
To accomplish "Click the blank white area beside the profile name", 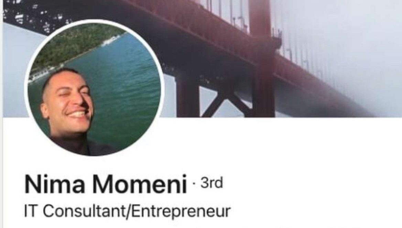I will click(x=308, y=184).
